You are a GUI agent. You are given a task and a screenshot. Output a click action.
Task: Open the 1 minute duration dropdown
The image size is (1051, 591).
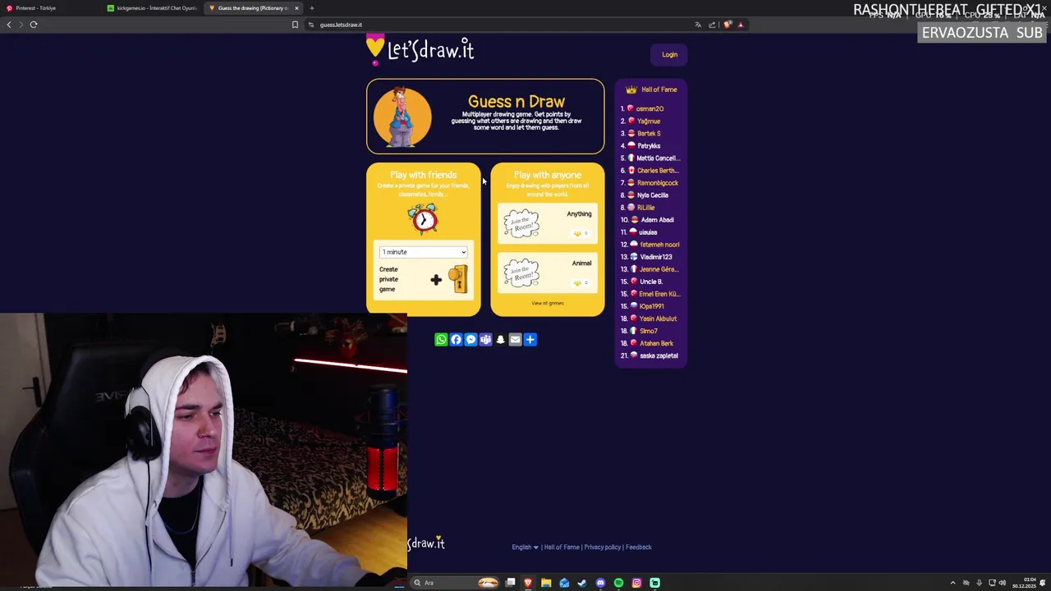tap(424, 252)
